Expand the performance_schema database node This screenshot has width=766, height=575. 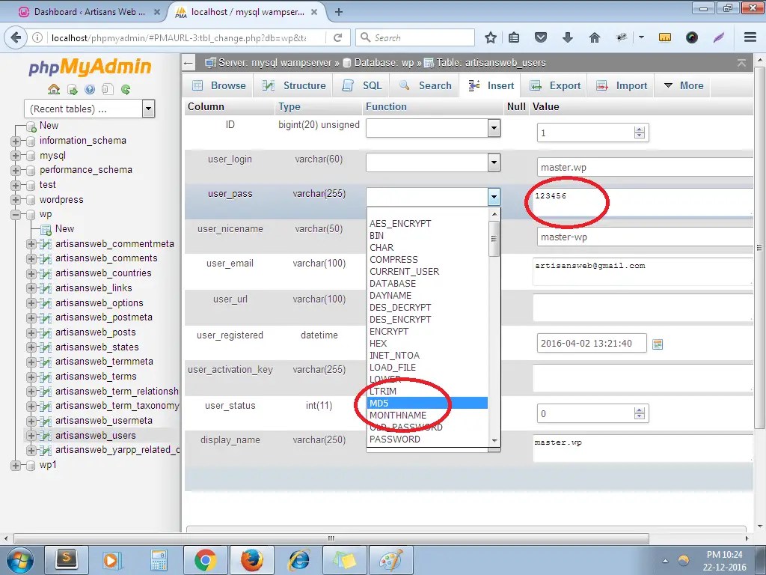[16, 170]
